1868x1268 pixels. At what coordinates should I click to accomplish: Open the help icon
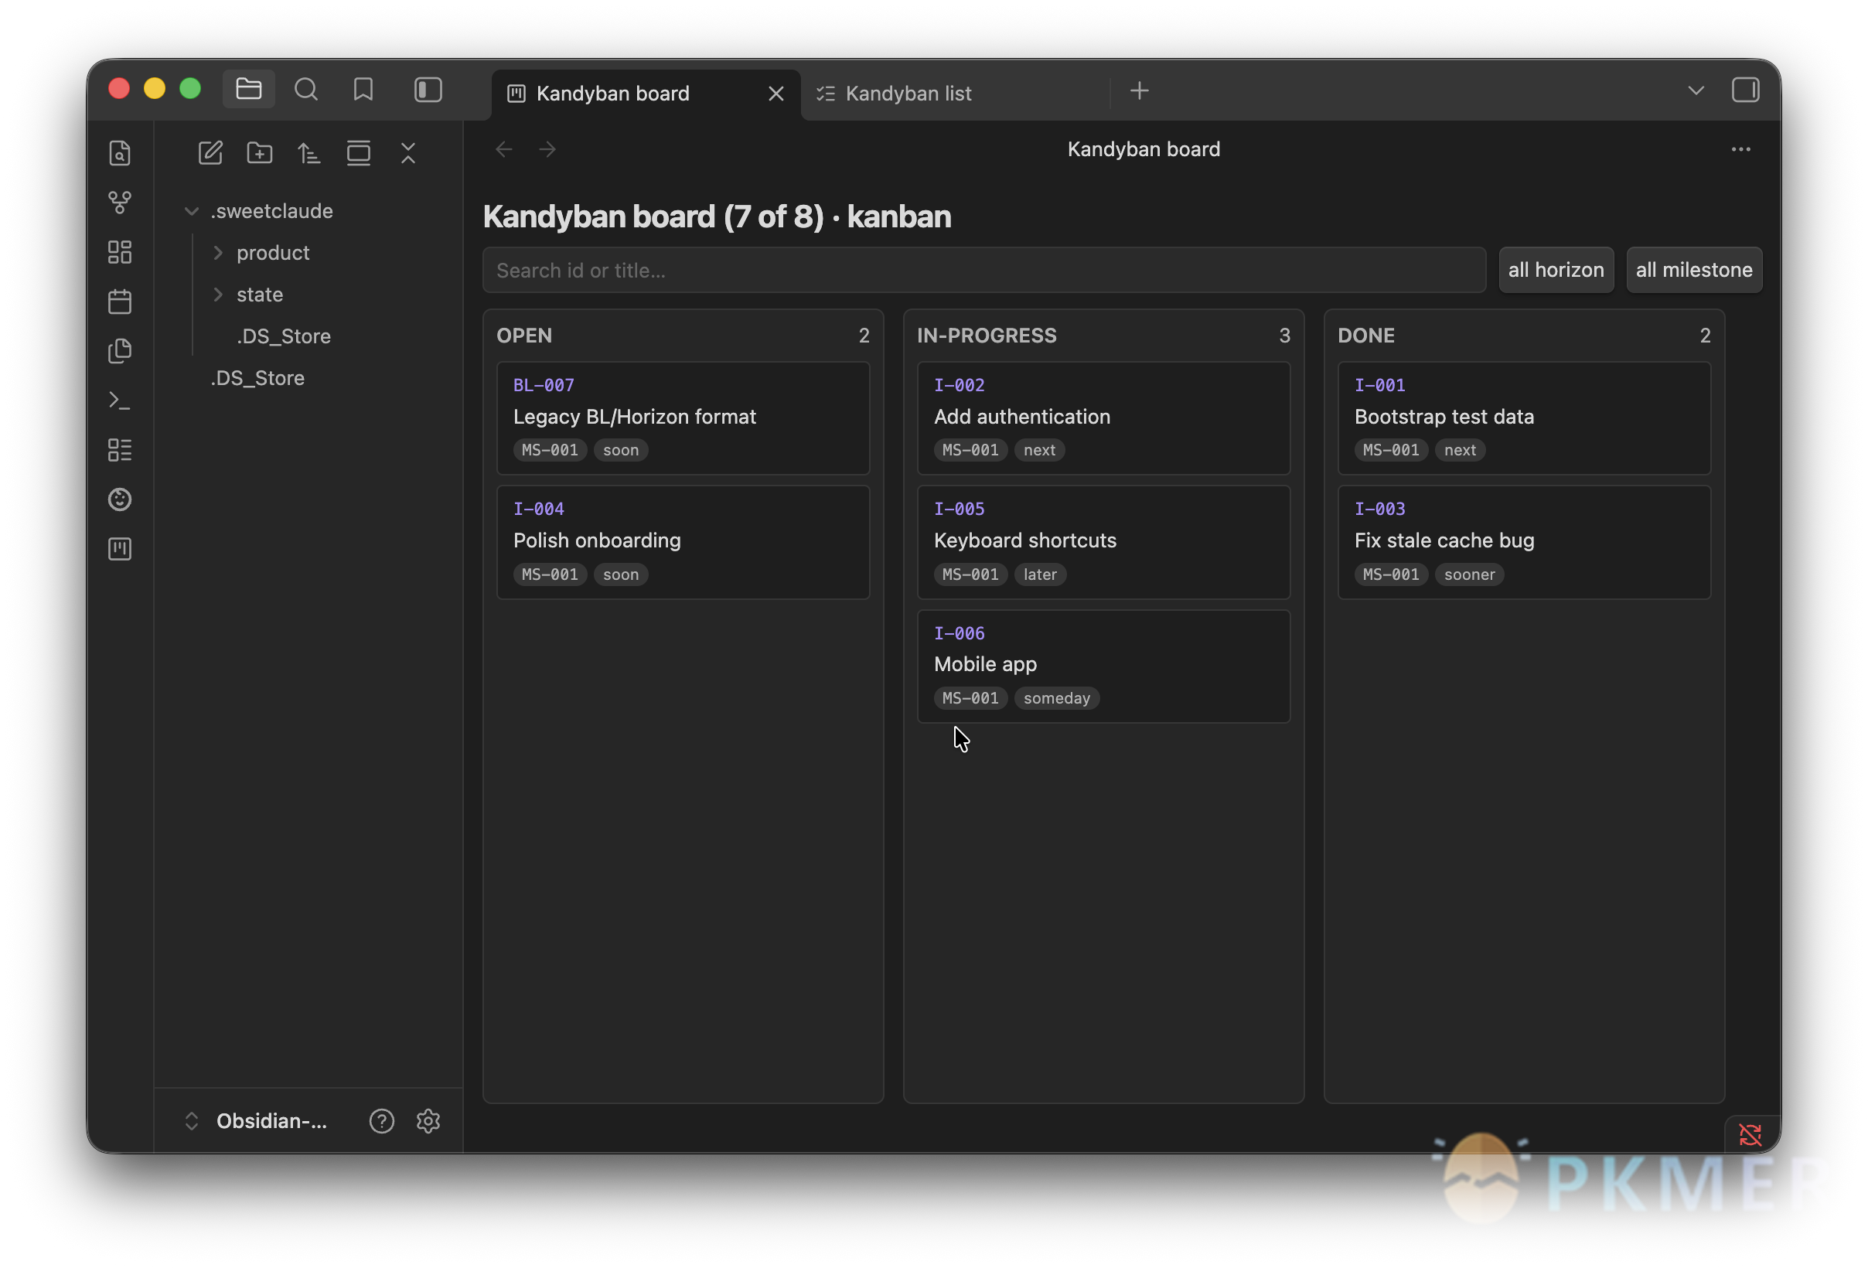pyautogui.click(x=382, y=1121)
